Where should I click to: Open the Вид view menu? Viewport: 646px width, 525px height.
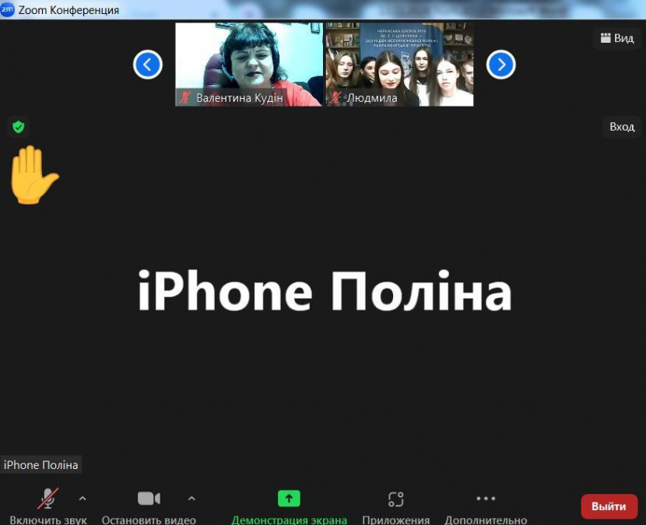tap(616, 38)
